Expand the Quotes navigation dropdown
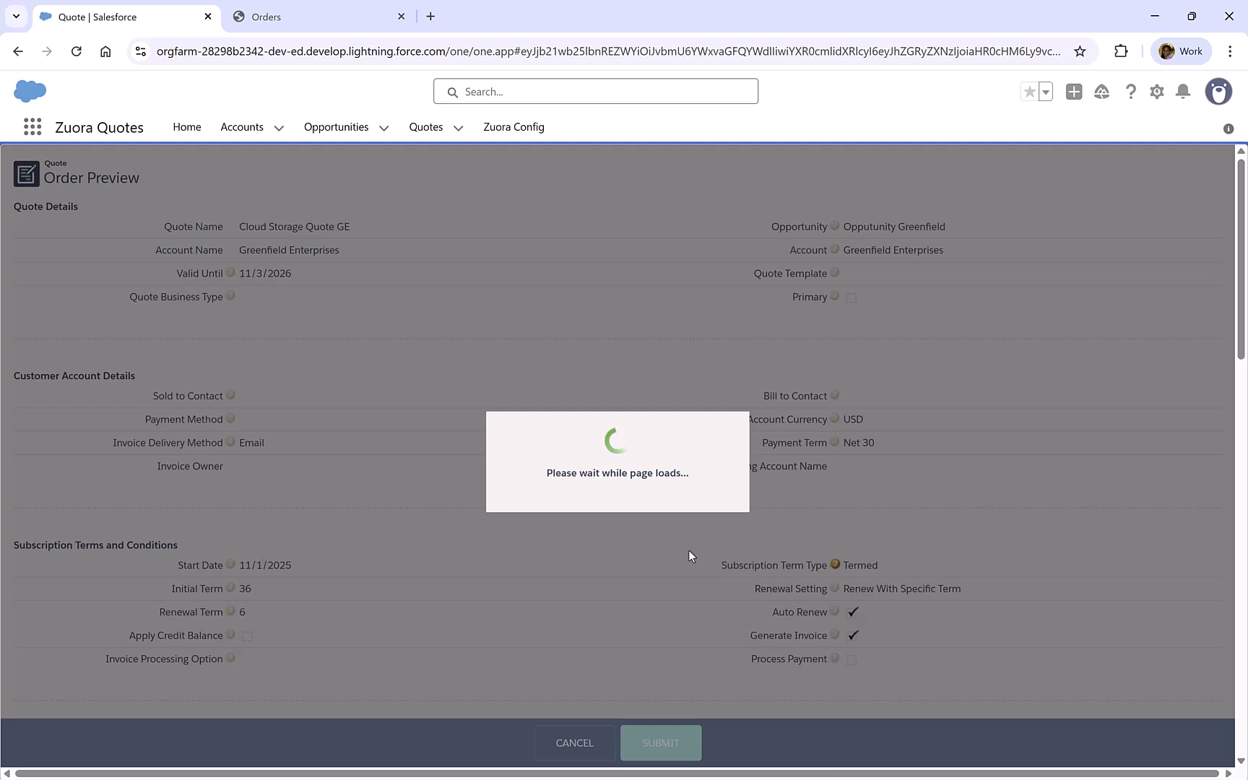The image size is (1248, 780). 457,128
